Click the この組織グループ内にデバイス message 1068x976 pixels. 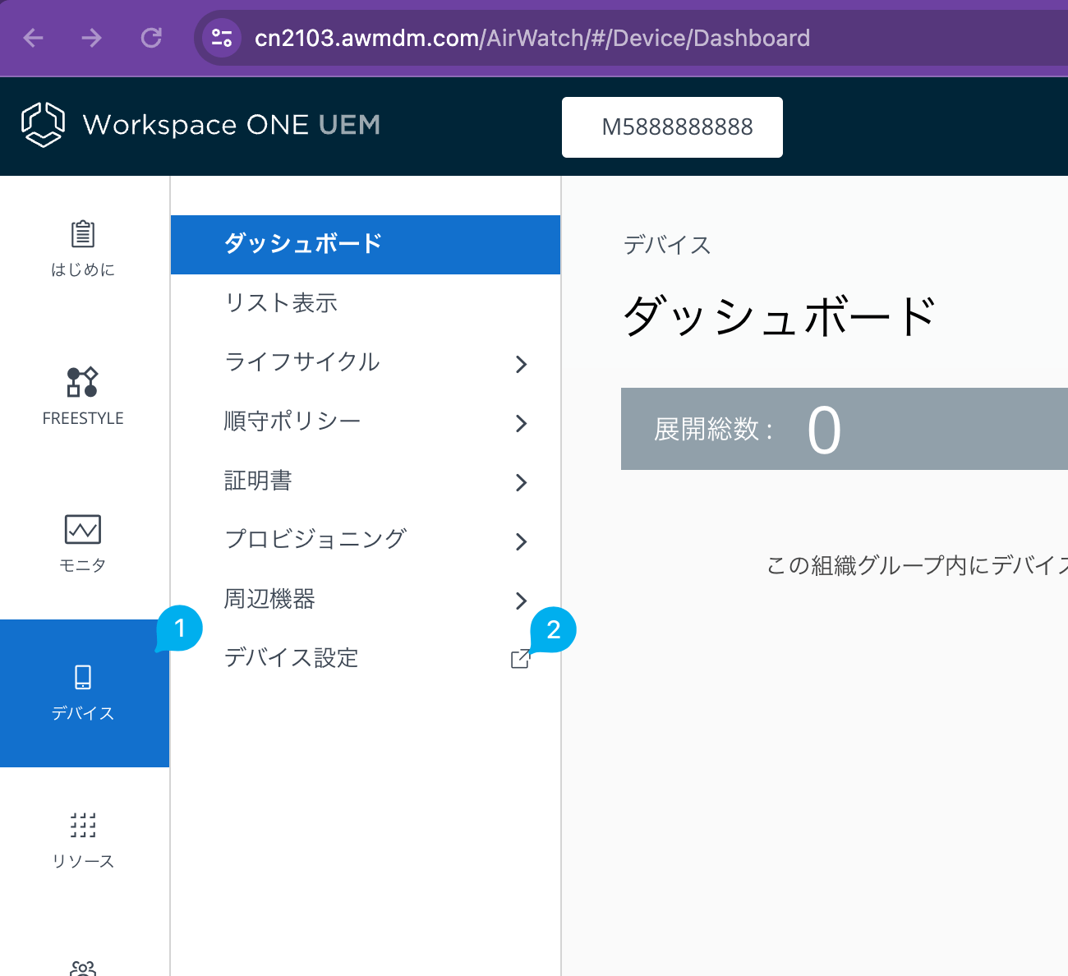pyautogui.click(x=917, y=565)
